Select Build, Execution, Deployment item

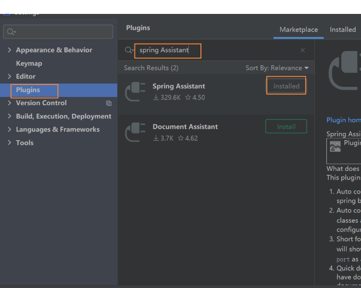63,116
